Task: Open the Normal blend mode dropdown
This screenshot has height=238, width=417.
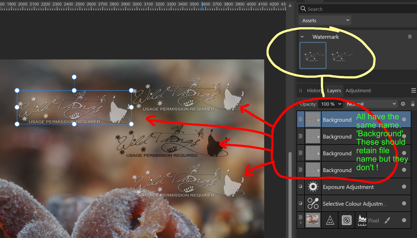Action: [371, 104]
